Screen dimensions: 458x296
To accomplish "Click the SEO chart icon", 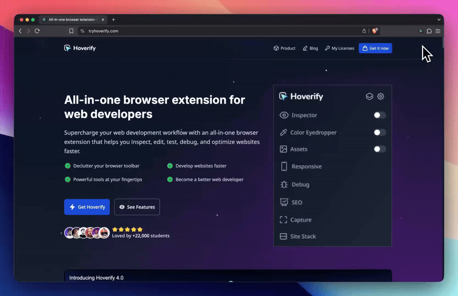I will click(x=284, y=202).
